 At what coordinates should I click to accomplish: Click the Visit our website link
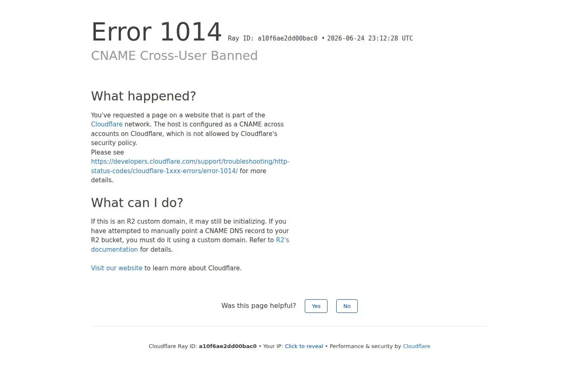(117, 268)
